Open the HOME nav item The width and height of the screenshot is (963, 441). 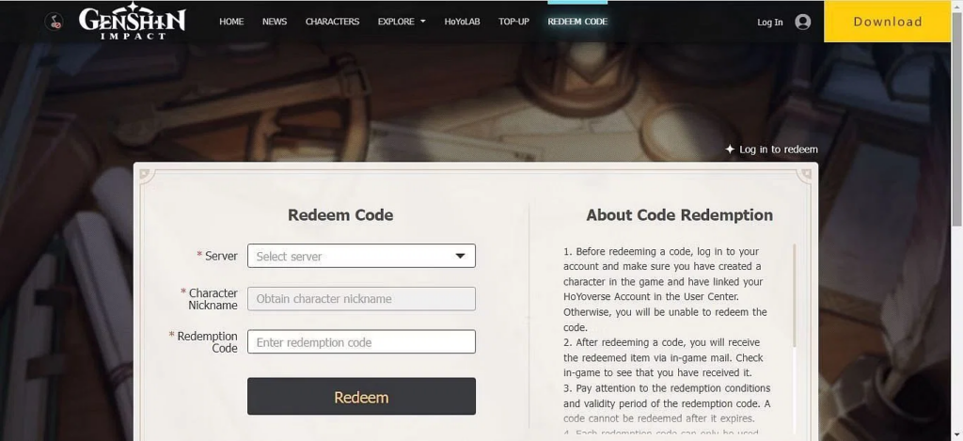[231, 22]
